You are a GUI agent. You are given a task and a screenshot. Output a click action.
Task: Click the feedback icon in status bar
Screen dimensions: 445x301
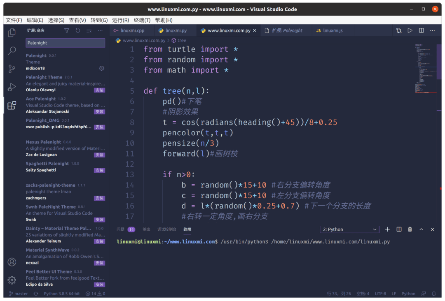(424, 294)
